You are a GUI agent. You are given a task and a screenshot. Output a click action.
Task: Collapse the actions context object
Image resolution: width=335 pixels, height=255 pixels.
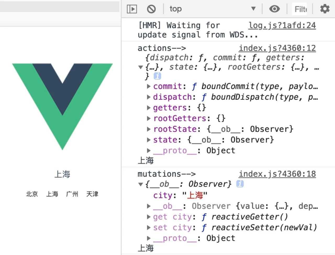pyautogui.click(x=141, y=67)
